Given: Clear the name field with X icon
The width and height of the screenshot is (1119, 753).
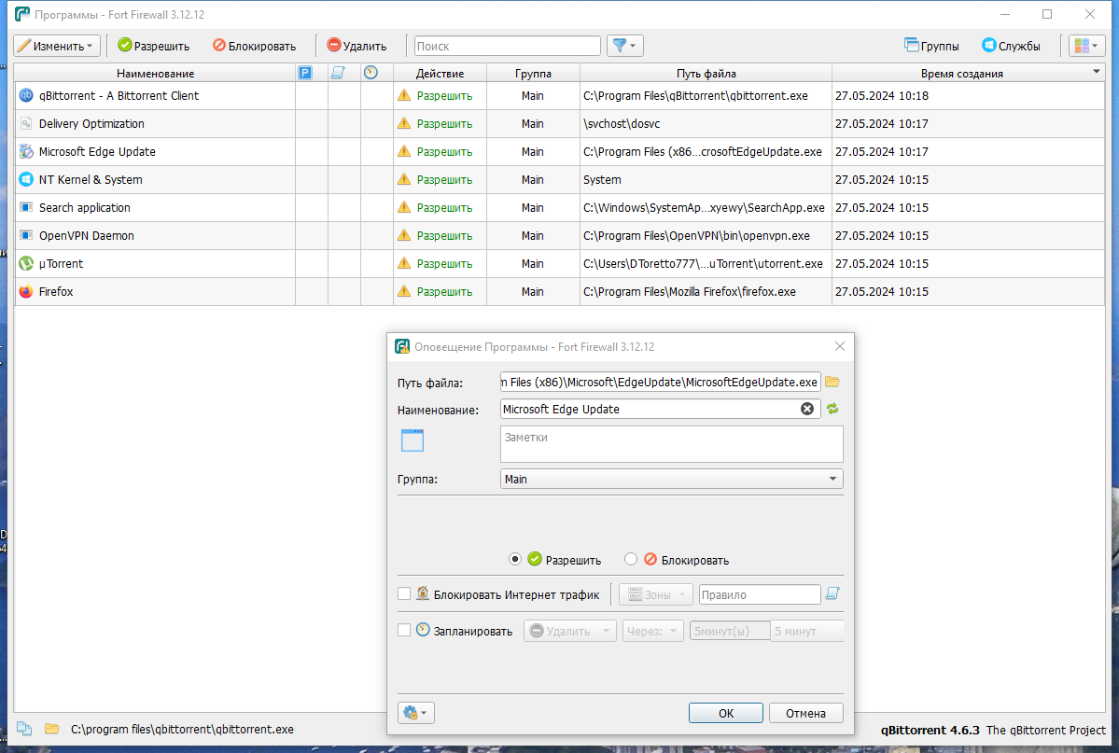Looking at the screenshot, I should (807, 409).
